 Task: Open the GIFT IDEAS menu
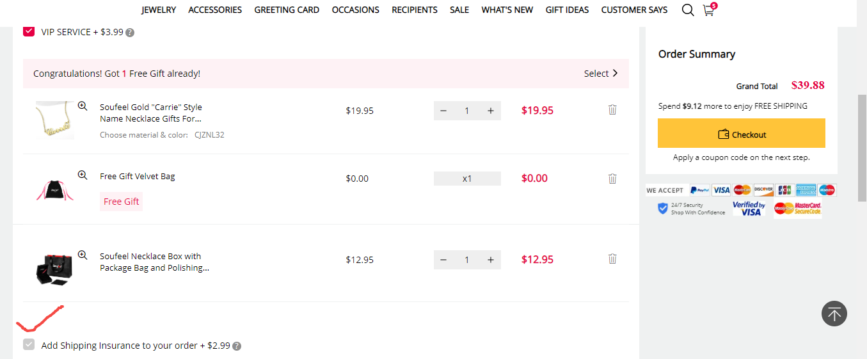(567, 10)
